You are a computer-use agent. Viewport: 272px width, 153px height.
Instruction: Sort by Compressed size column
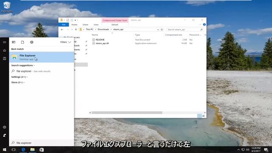[x=173, y=35]
